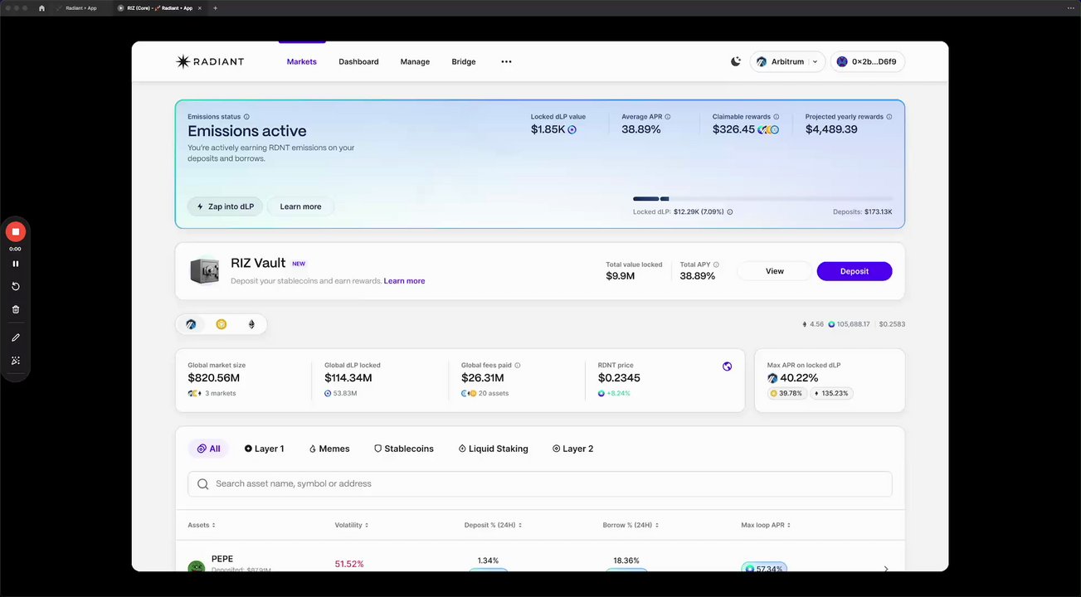
Task: Click the PEPE token icon
Action: click(197, 567)
